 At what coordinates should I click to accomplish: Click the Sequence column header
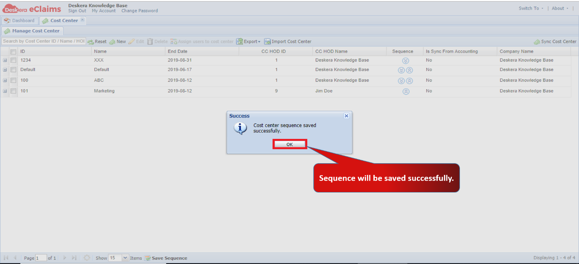coord(405,51)
